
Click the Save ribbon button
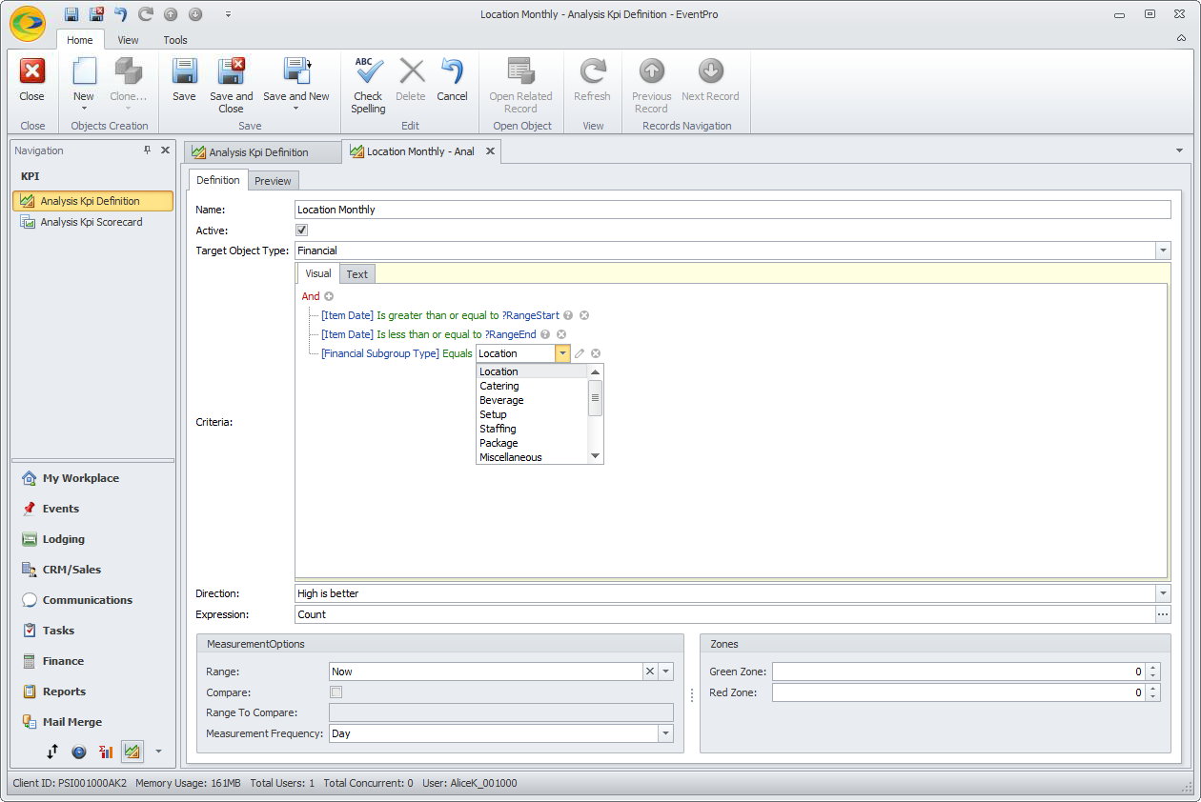184,80
